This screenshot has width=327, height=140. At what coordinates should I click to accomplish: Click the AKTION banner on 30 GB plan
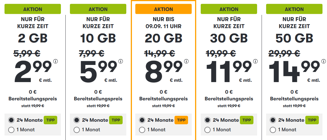(x=229, y=9)
